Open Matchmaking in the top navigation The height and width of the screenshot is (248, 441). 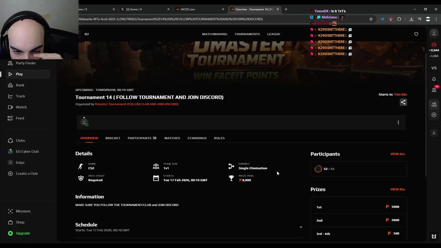click(215, 34)
